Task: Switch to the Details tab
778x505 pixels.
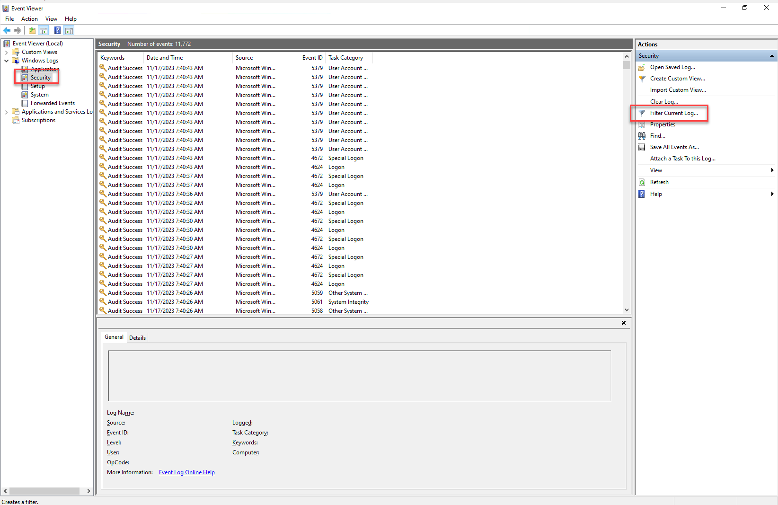Action: tap(137, 337)
